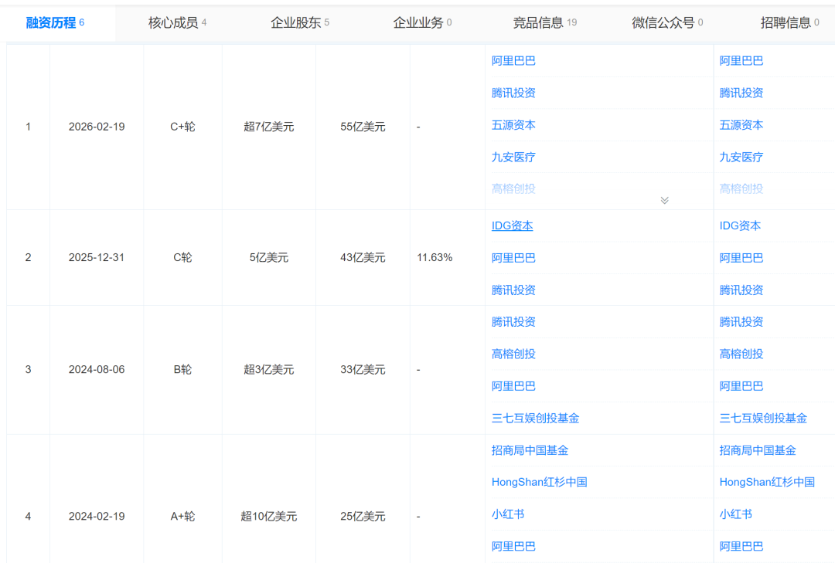Screen dimensions: 835x563
Task: Switch to the 招聘信息 tab
Action: point(786,23)
